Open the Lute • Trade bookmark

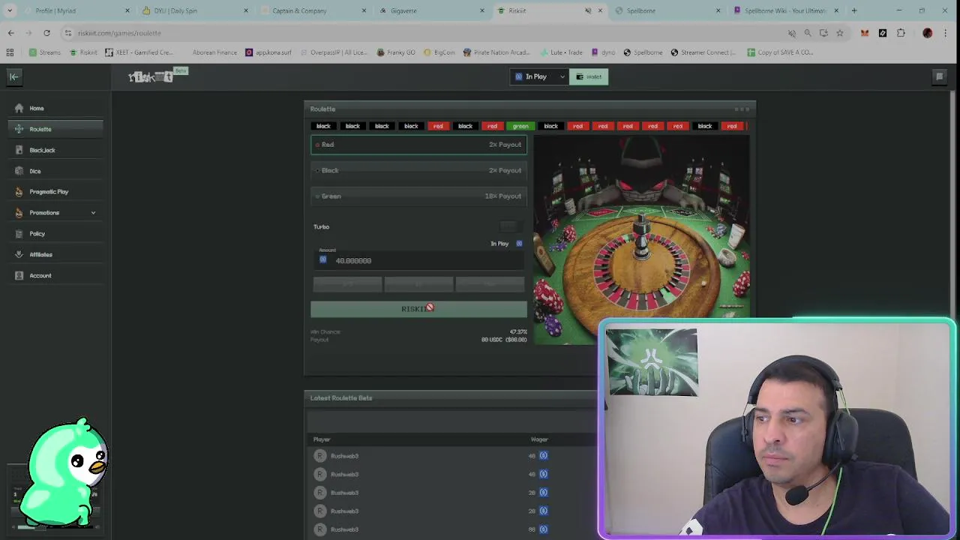(x=561, y=52)
